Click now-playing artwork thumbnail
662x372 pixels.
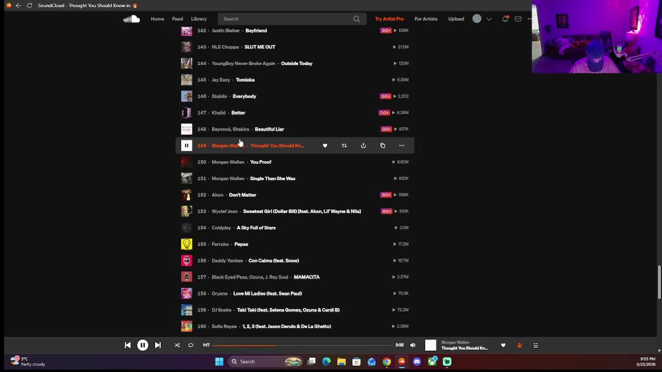pyautogui.click(x=430, y=345)
